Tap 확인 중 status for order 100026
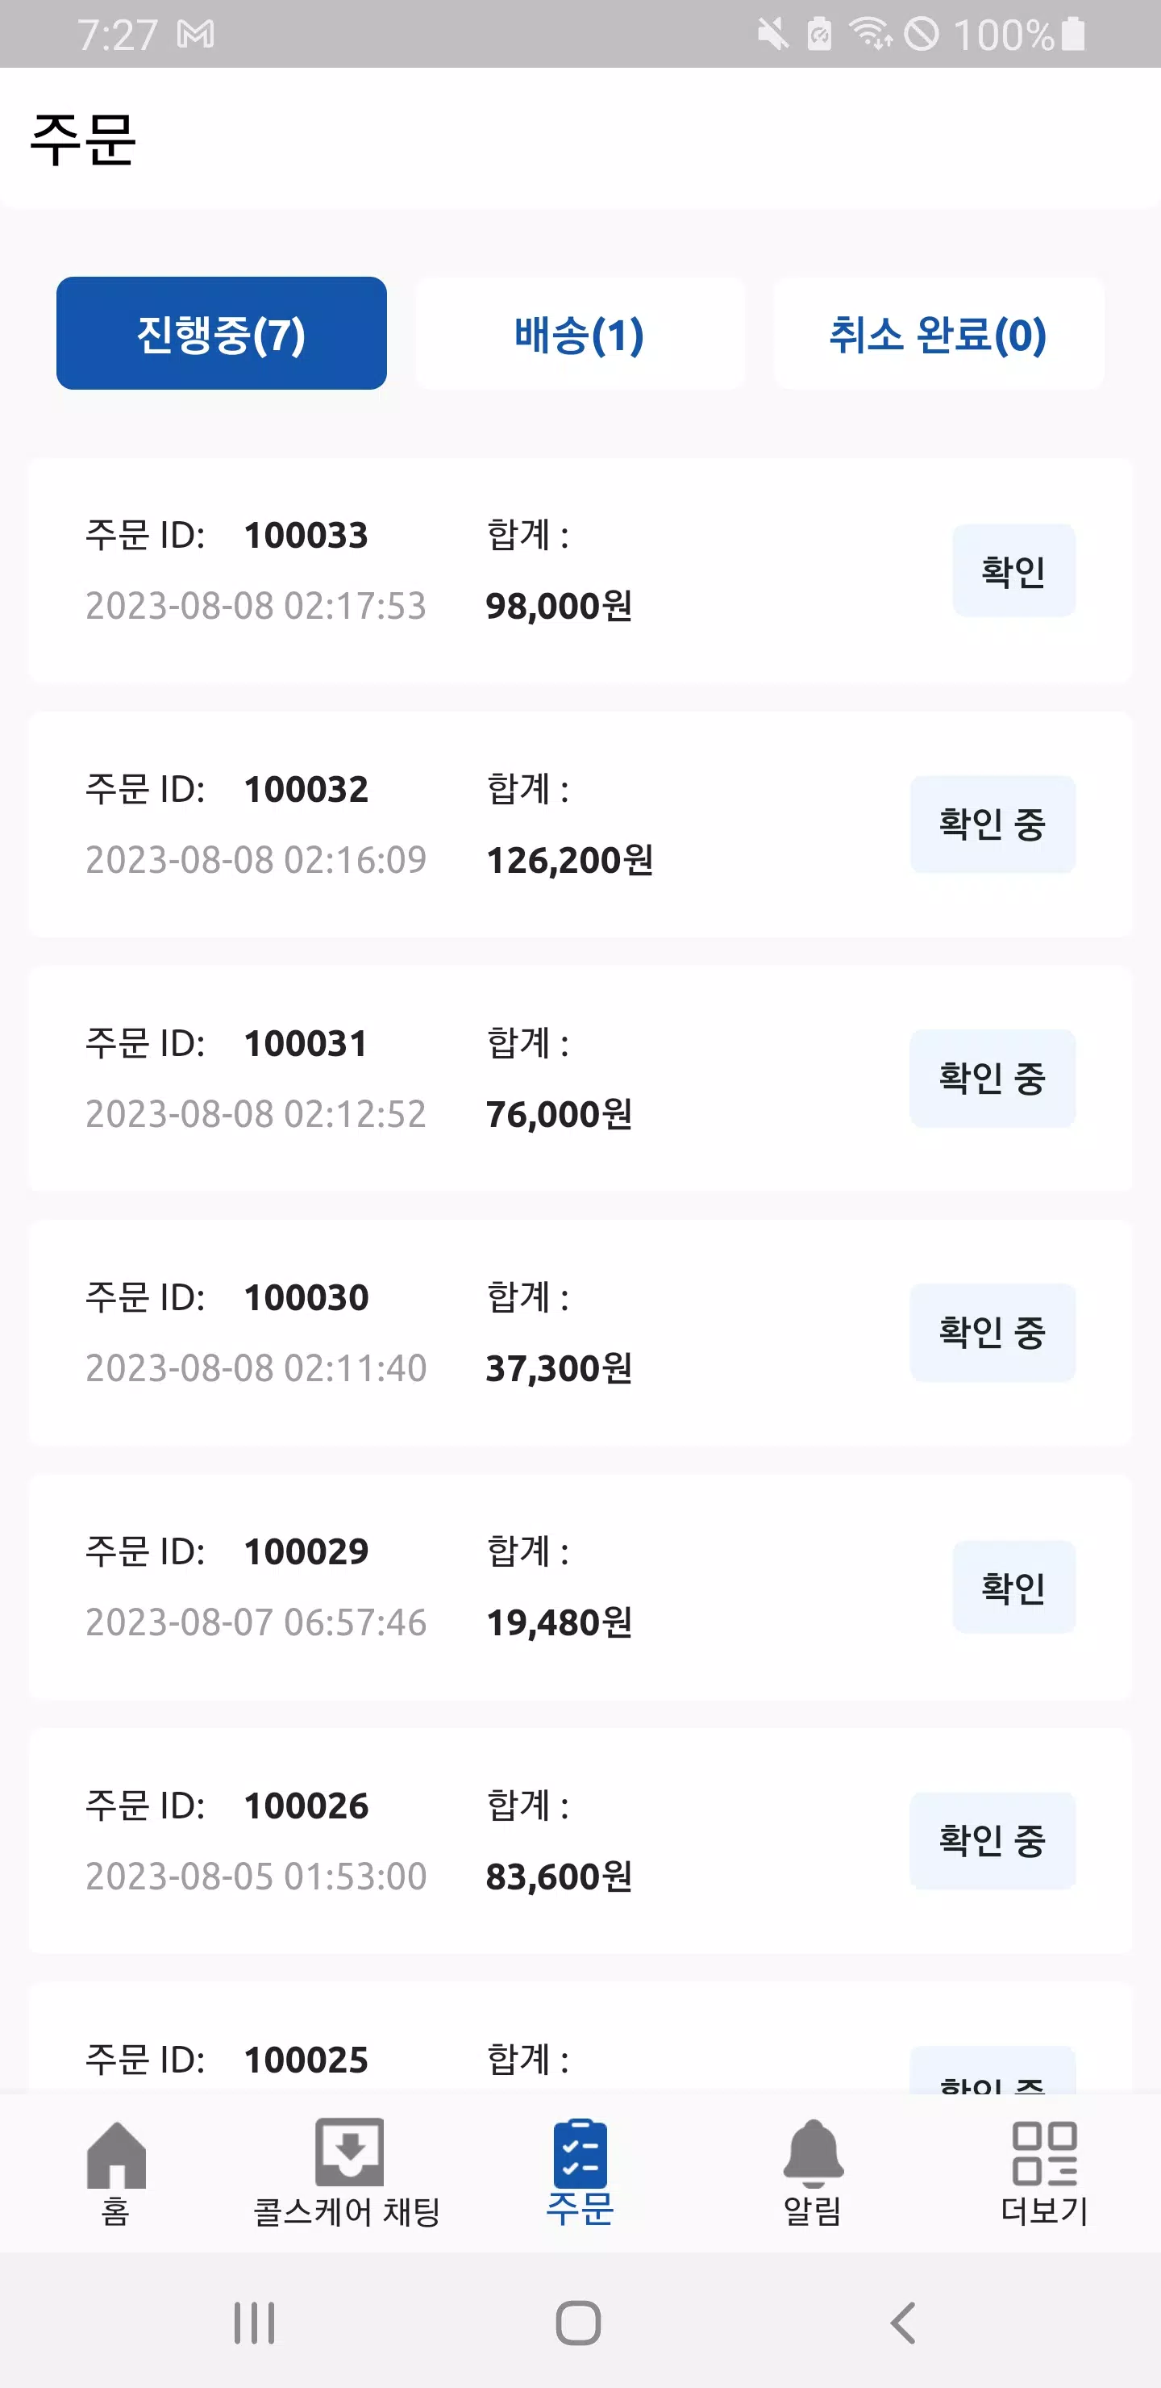This screenshot has height=2388, width=1161. [992, 1840]
